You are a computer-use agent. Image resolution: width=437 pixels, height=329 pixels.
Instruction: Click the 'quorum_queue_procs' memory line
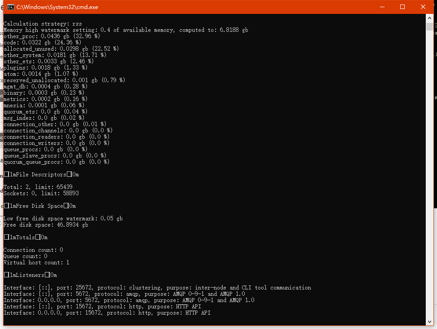point(56,162)
